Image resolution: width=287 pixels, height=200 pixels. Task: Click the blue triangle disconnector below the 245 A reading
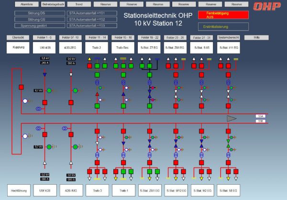point(44,75)
